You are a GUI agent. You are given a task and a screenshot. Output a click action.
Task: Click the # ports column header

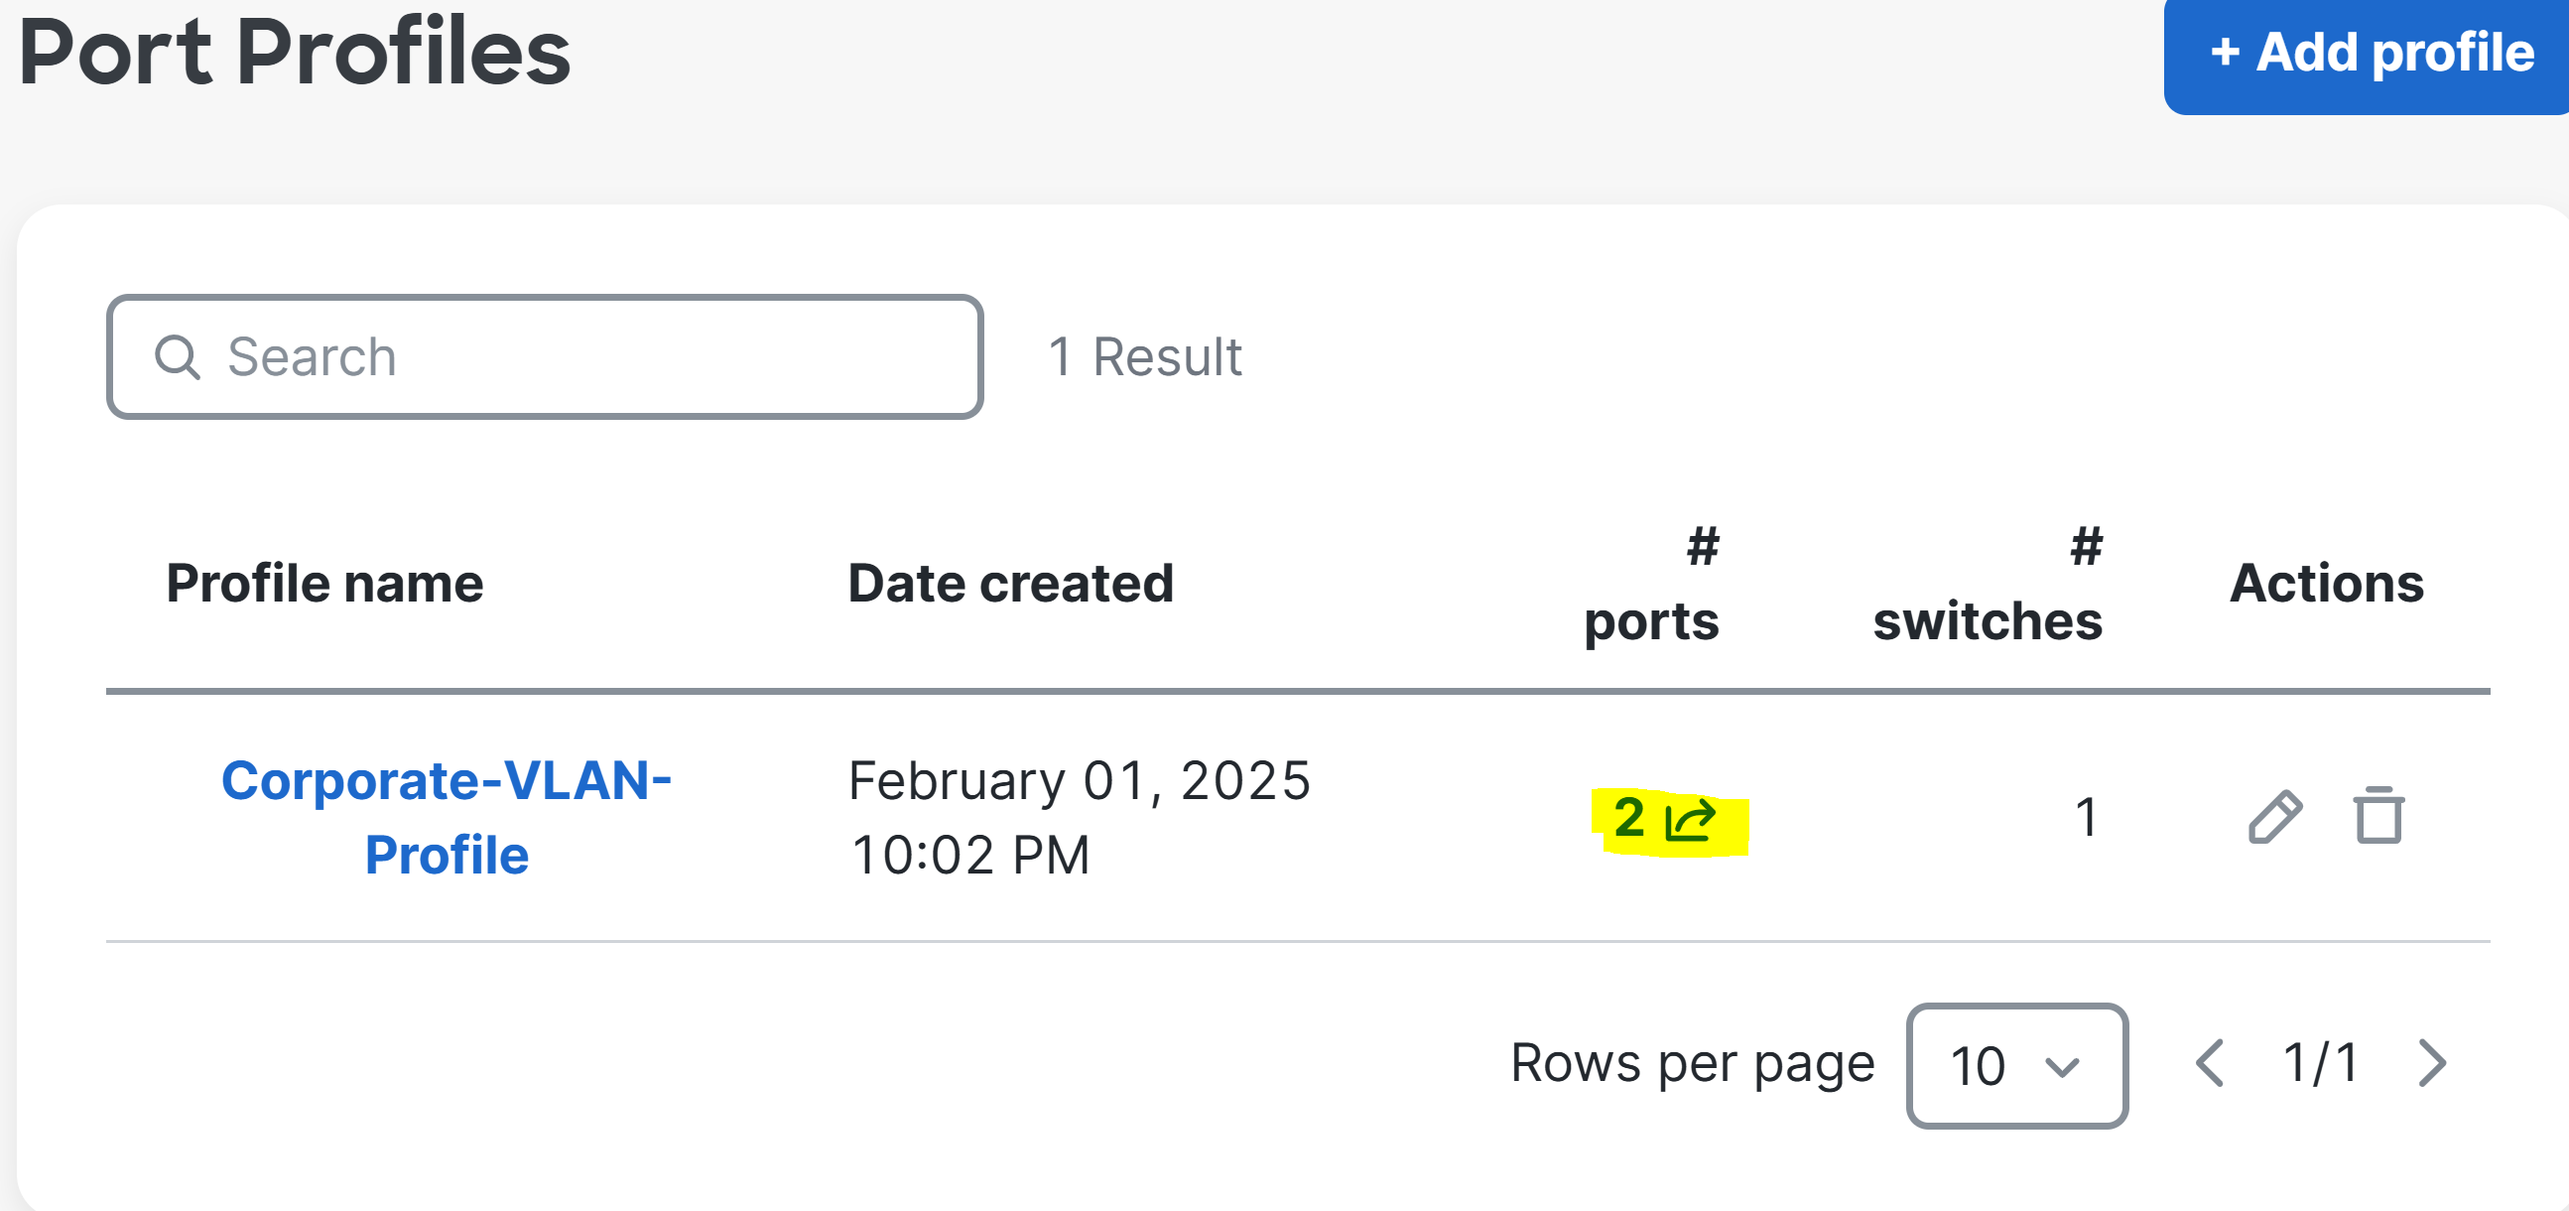pyautogui.click(x=1651, y=585)
